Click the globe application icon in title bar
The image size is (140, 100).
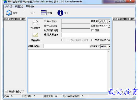click(5, 1)
